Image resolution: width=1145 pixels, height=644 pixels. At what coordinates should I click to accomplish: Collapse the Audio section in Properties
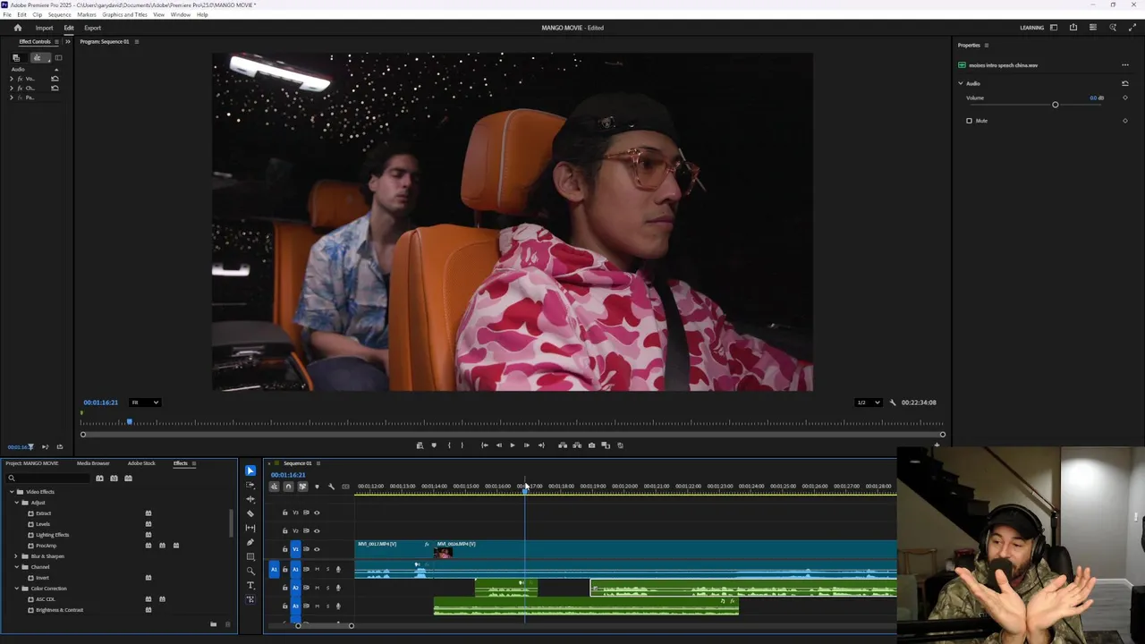point(961,83)
